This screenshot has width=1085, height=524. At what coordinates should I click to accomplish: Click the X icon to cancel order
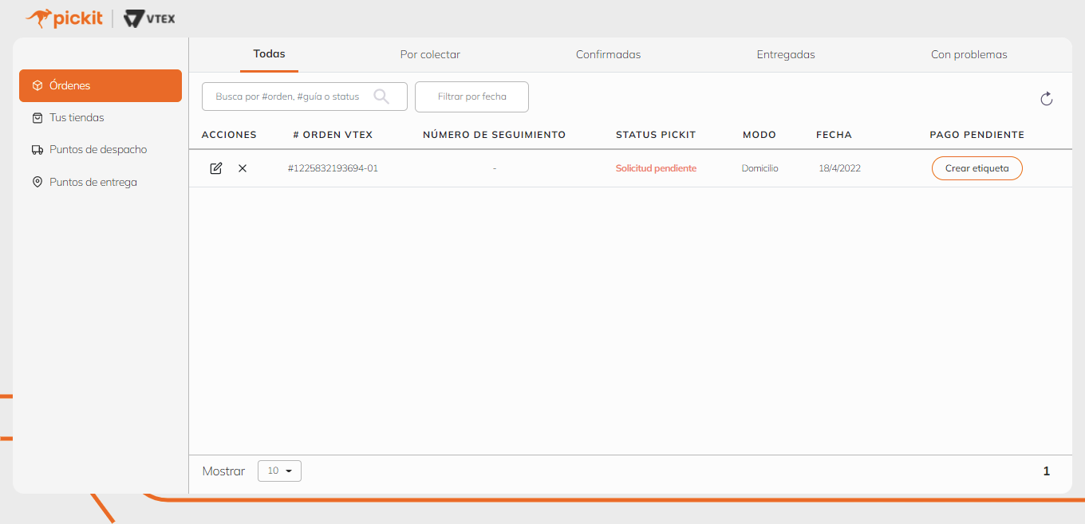(x=243, y=168)
